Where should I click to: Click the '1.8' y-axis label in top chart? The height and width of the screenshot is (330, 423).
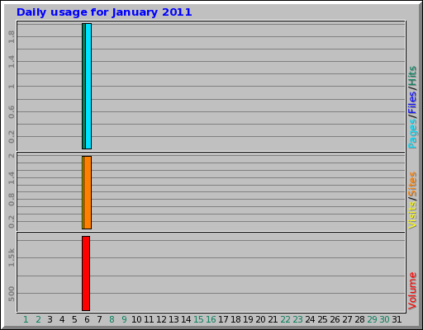pyautogui.click(x=12, y=37)
